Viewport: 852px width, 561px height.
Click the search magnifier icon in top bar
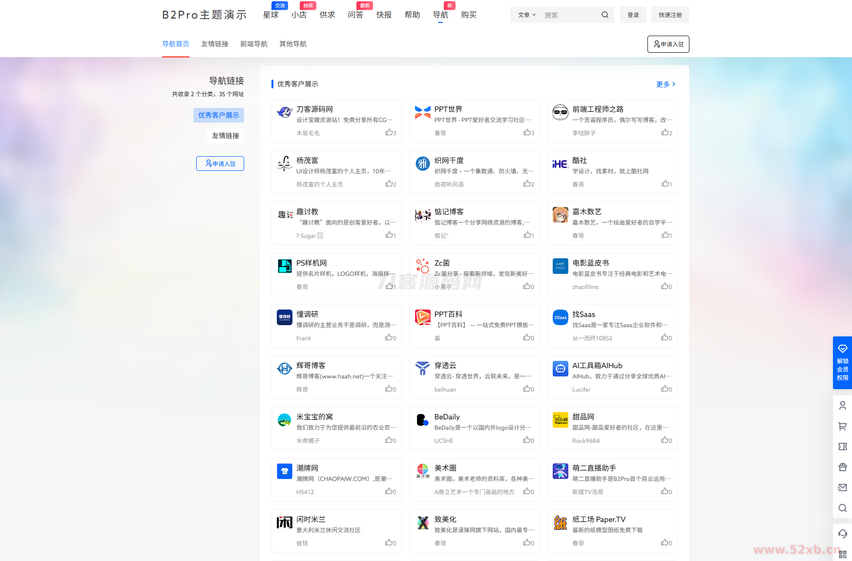(x=604, y=15)
